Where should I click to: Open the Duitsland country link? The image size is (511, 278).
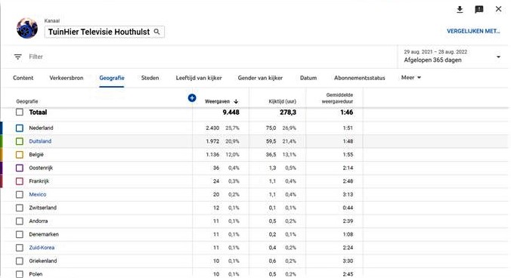40,141
